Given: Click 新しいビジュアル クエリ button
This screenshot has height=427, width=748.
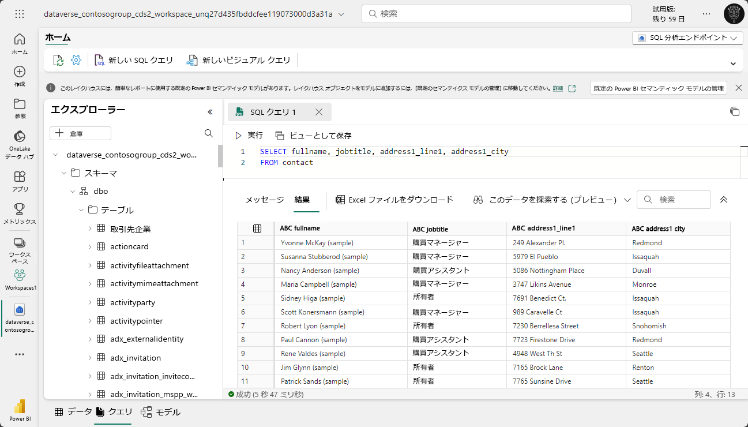Looking at the screenshot, I should coord(238,60).
